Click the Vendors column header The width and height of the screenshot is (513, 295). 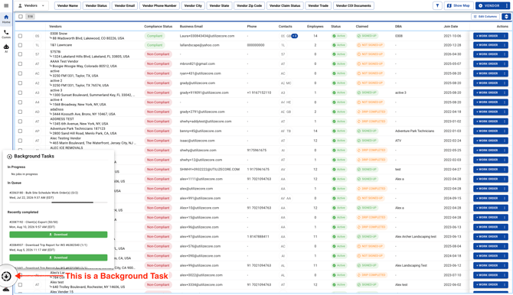[x=55, y=27]
